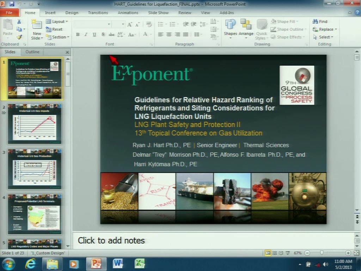Open Excel from the taskbar
The image size is (361, 271).
click(139, 264)
